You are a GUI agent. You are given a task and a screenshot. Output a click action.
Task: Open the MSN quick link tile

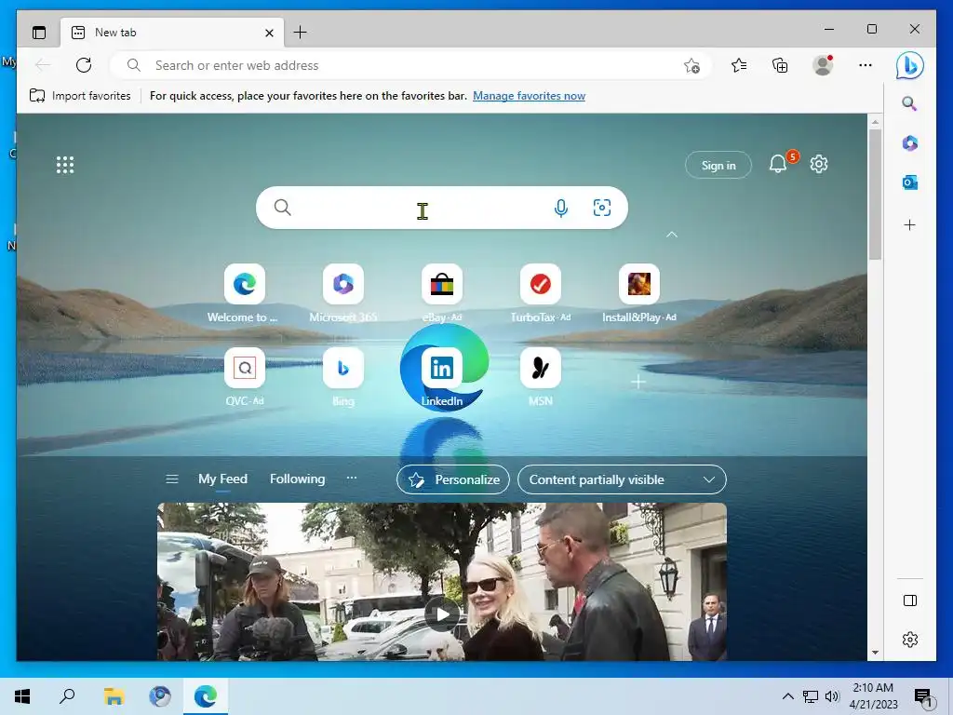[541, 368]
